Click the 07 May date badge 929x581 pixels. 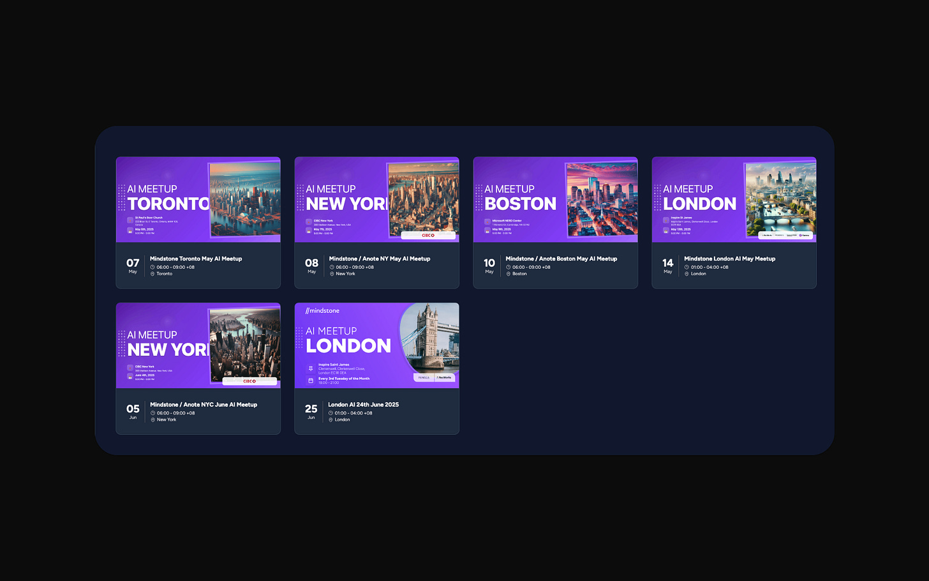(x=133, y=266)
